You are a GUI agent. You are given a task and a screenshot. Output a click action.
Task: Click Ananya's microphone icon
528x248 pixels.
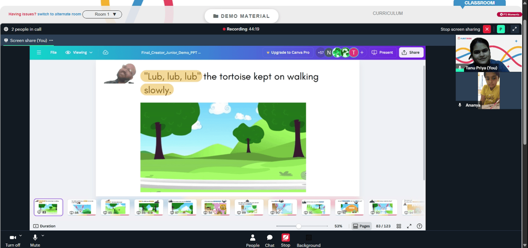pyautogui.click(x=460, y=105)
